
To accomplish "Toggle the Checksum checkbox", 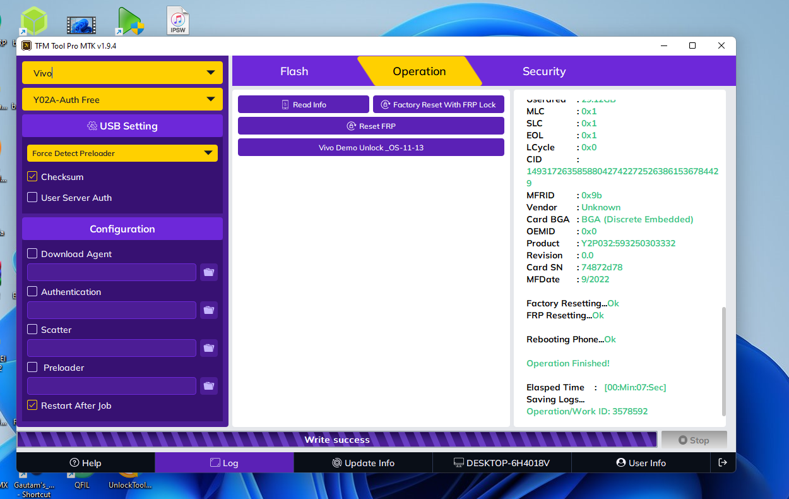I will 32,177.
